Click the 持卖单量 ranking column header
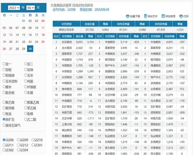Screen dimensions: 193x155 click(169, 36)
